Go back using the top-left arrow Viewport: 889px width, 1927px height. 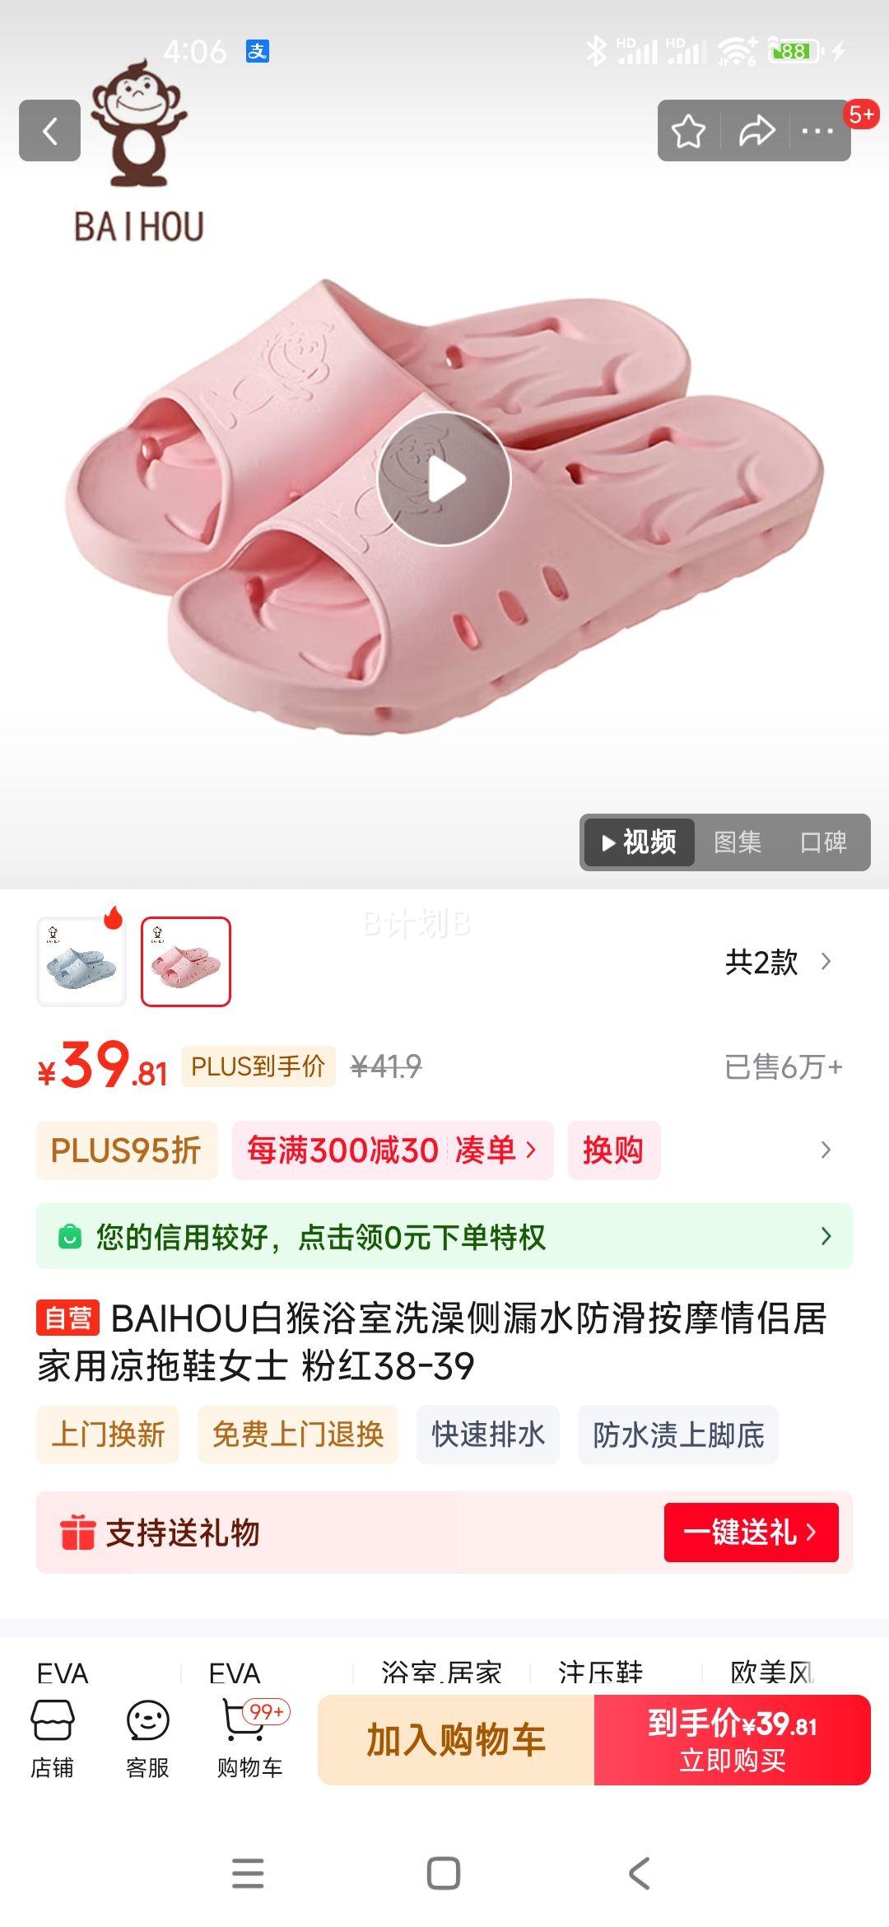tap(49, 130)
